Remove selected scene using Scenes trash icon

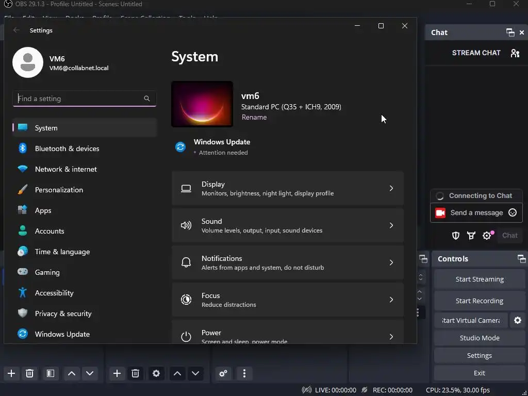(29, 373)
